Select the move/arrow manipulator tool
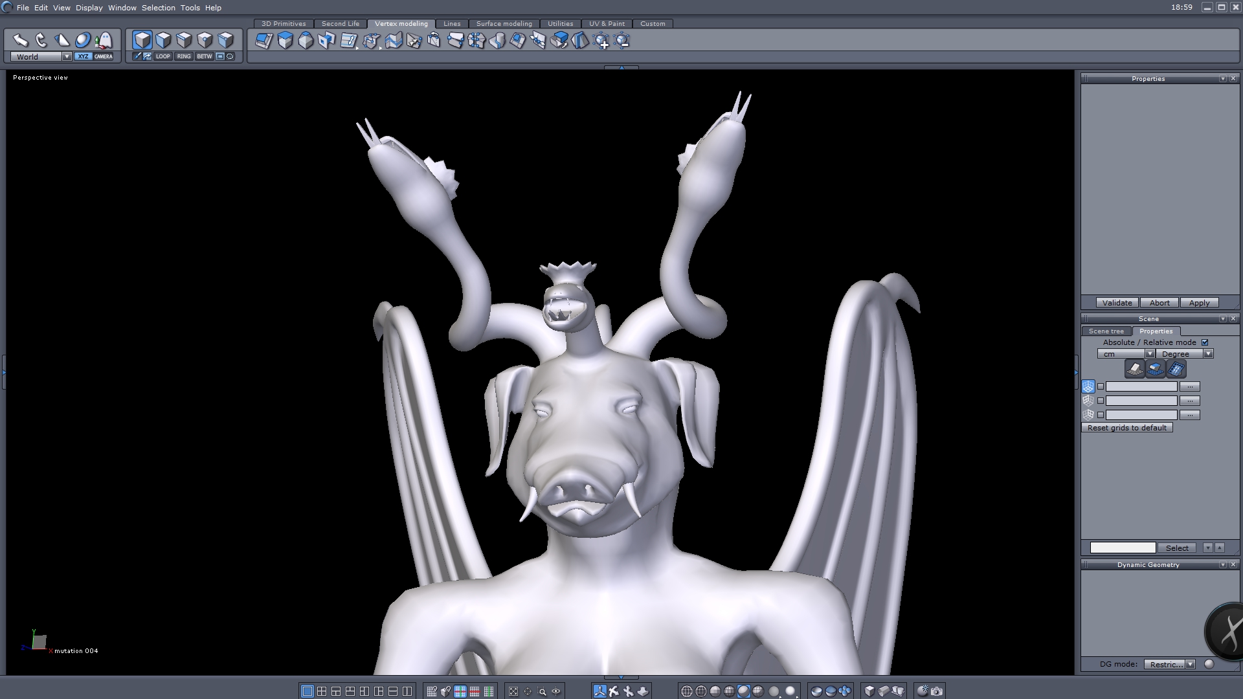The height and width of the screenshot is (699, 1243). pyautogui.click(x=20, y=40)
